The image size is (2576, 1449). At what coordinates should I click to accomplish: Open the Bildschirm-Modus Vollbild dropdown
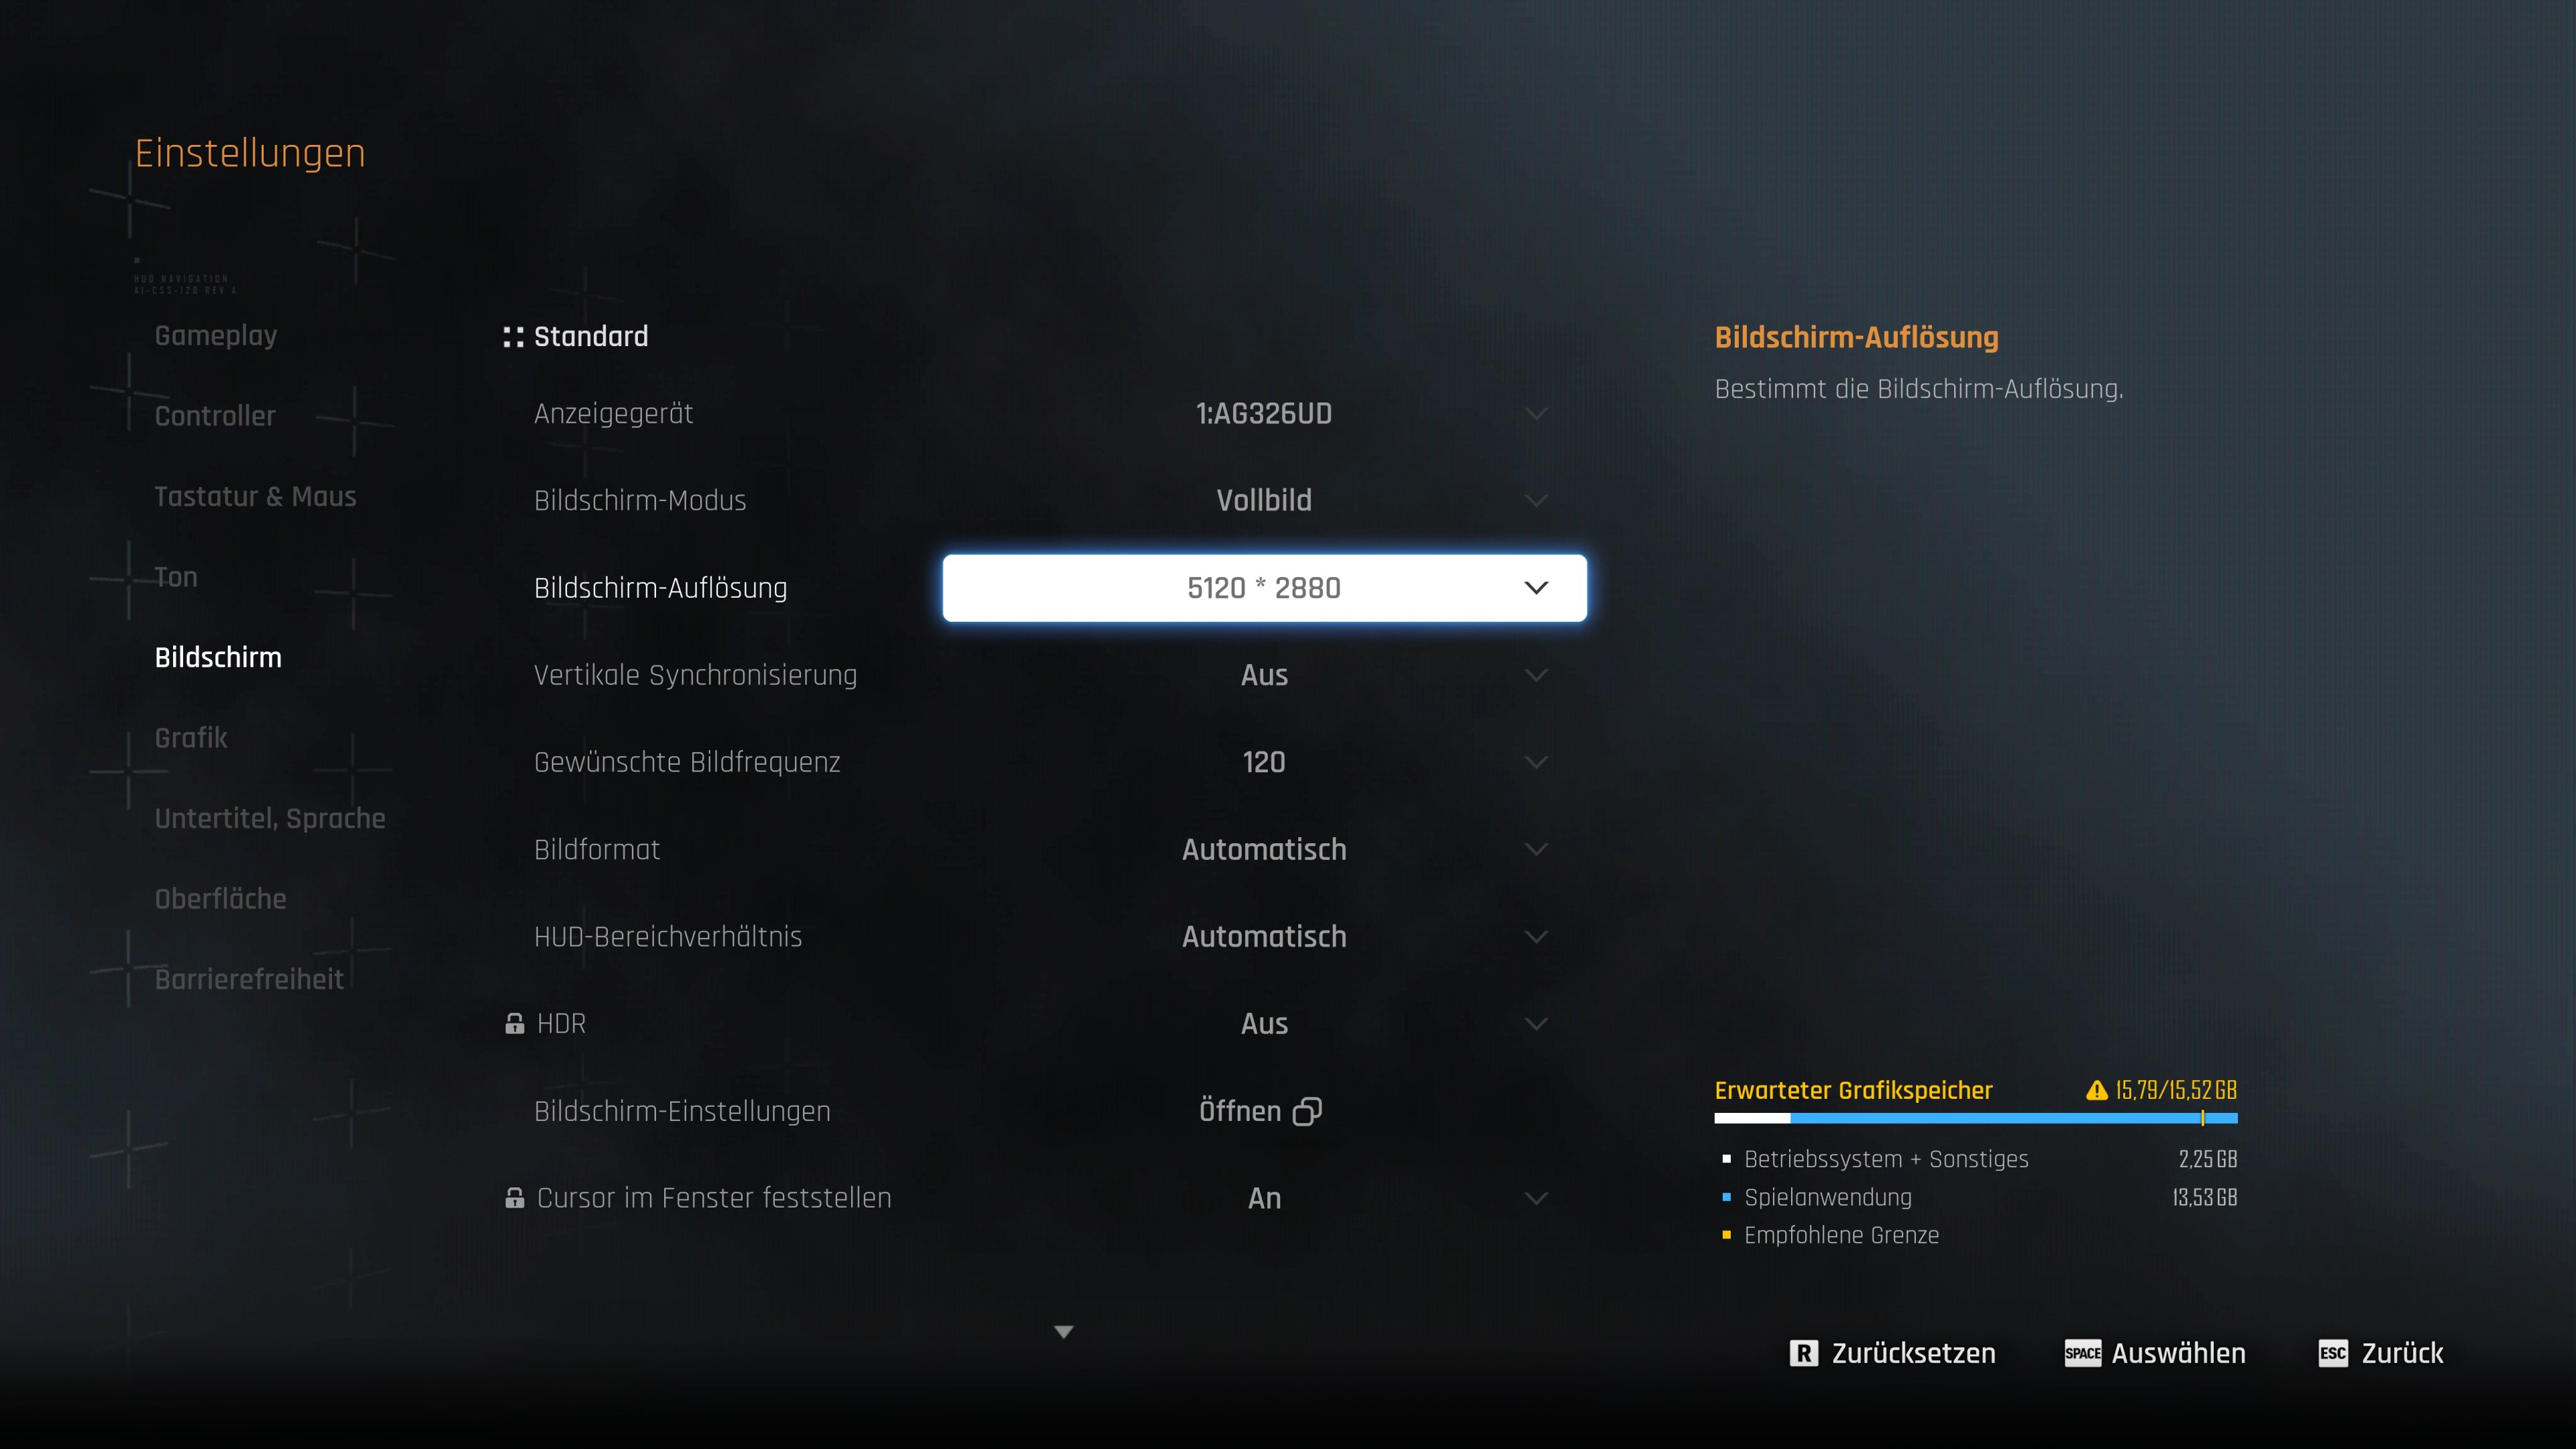[1264, 500]
